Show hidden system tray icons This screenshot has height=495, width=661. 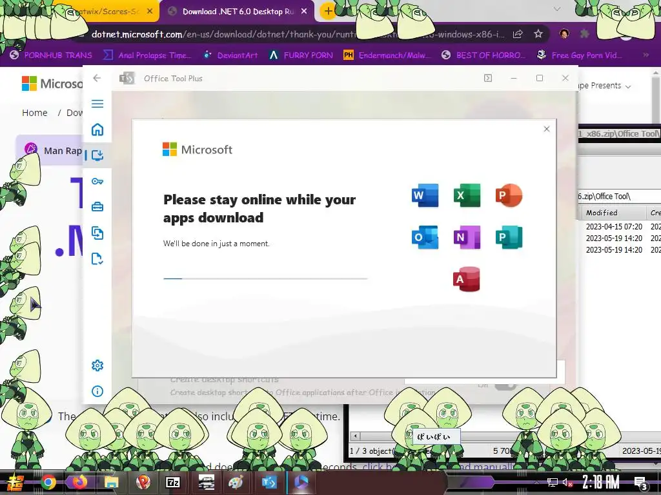point(536,482)
